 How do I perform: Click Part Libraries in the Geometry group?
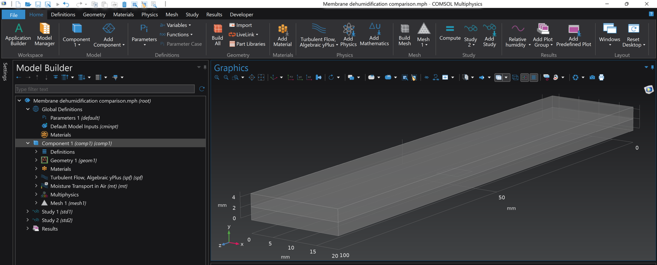(247, 44)
